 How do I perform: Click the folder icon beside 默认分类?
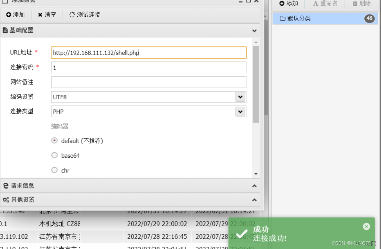click(282, 19)
